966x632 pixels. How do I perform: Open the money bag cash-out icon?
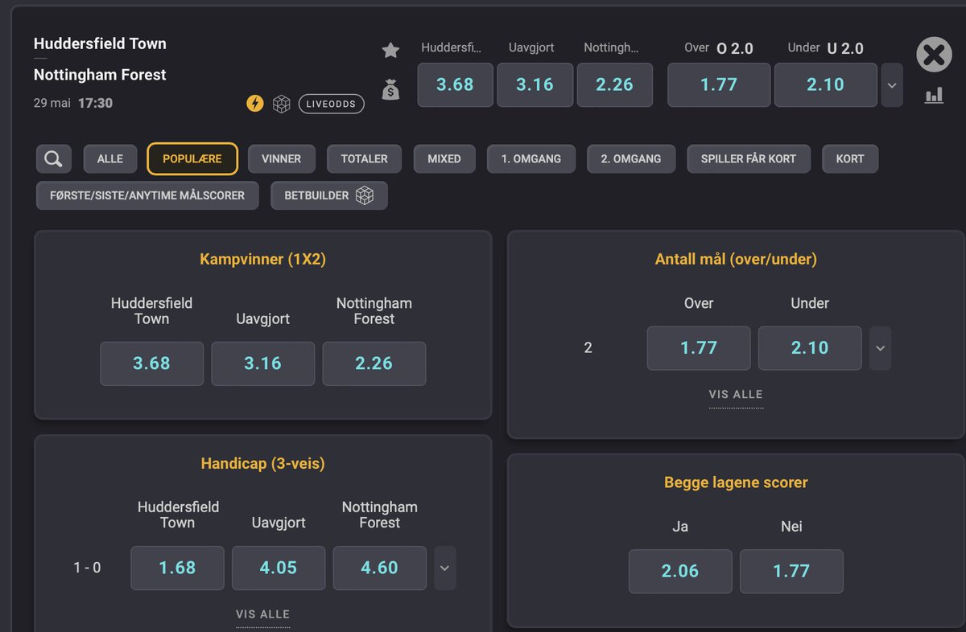click(x=390, y=90)
